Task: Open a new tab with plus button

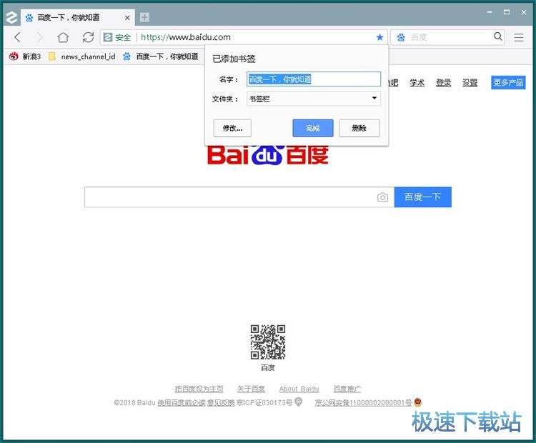Action: pos(144,17)
